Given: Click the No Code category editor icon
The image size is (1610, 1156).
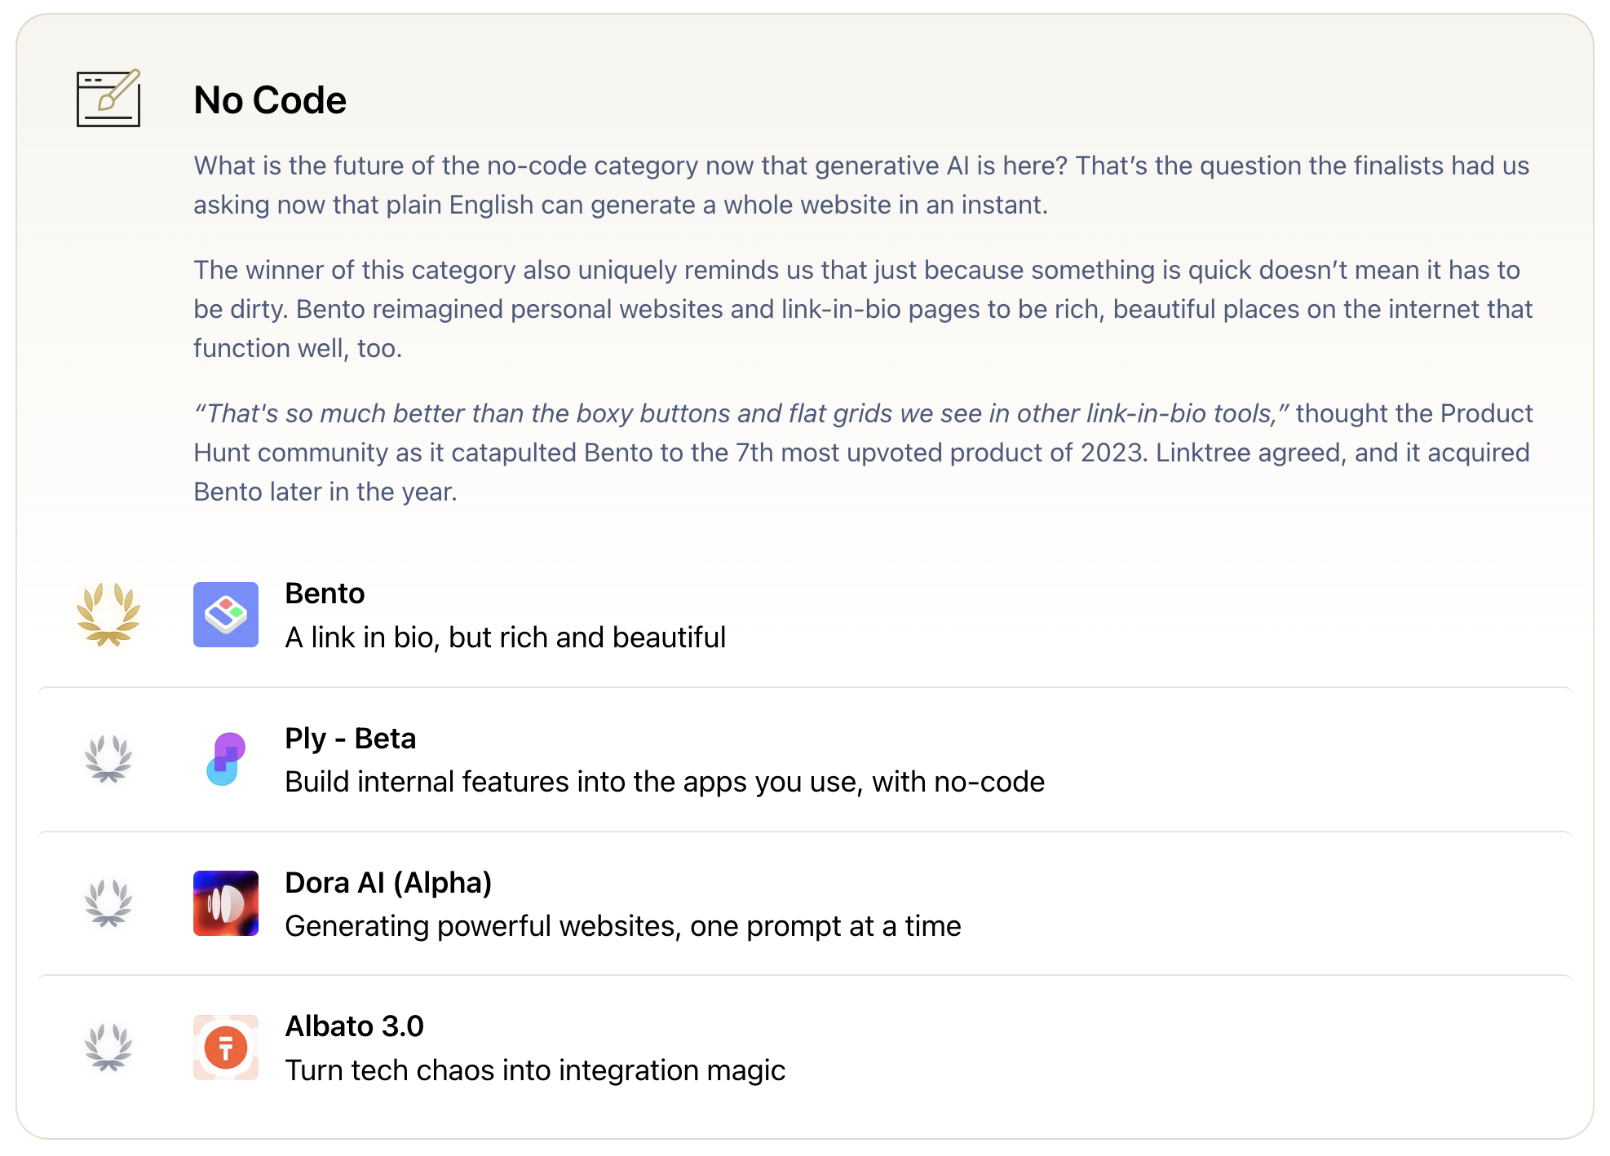Looking at the screenshot, I should point(108,98).
